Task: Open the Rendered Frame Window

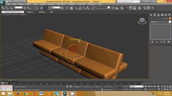Action: coord(148,8)
